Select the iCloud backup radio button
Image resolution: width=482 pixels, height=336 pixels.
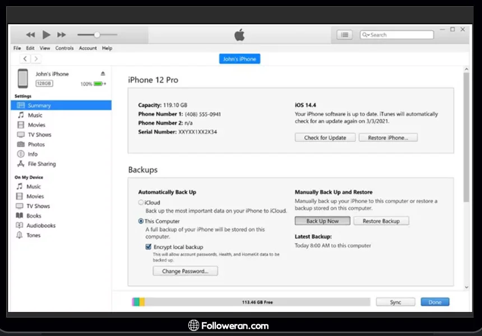(x=141, y=203)
